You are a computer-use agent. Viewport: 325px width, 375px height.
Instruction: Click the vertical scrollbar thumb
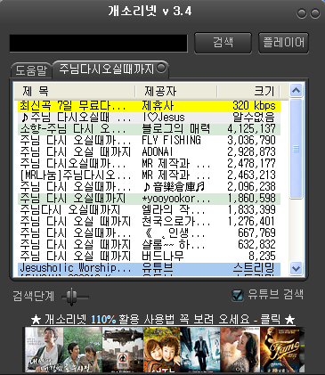point(296,149)
